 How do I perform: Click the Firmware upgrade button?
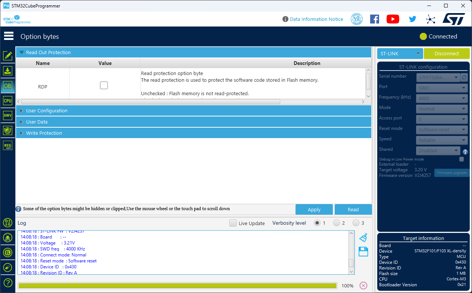[452, 173]
